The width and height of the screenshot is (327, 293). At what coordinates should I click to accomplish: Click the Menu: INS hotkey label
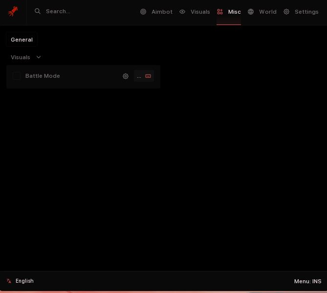pyautogui.click(x=307, y=281)
